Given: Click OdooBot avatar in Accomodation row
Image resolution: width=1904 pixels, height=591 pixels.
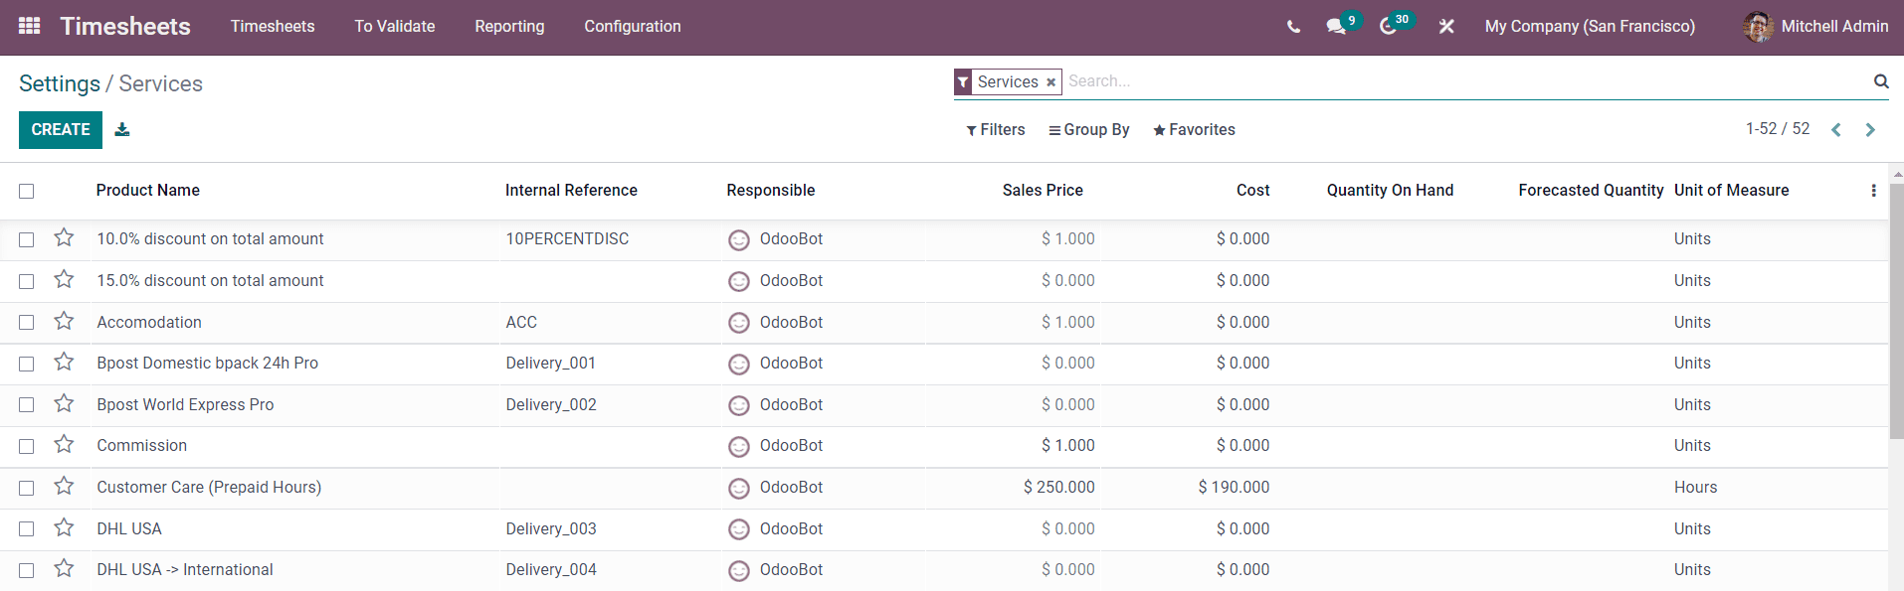Looking at the screenshot, I should coord(739,323).
